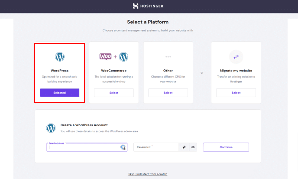298x179 pixels.
Task: Select Migrate my website option
Action: tap(236, 93)
